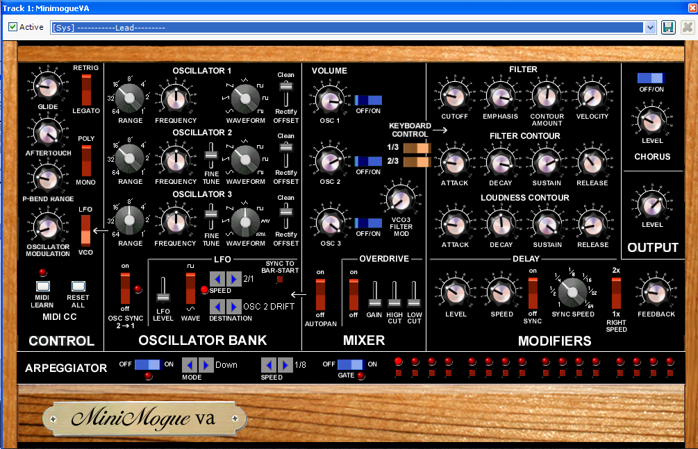Click the Delay Sync Speed selector knob
Viewport: 698px width, 449px height.
[572, 292]
